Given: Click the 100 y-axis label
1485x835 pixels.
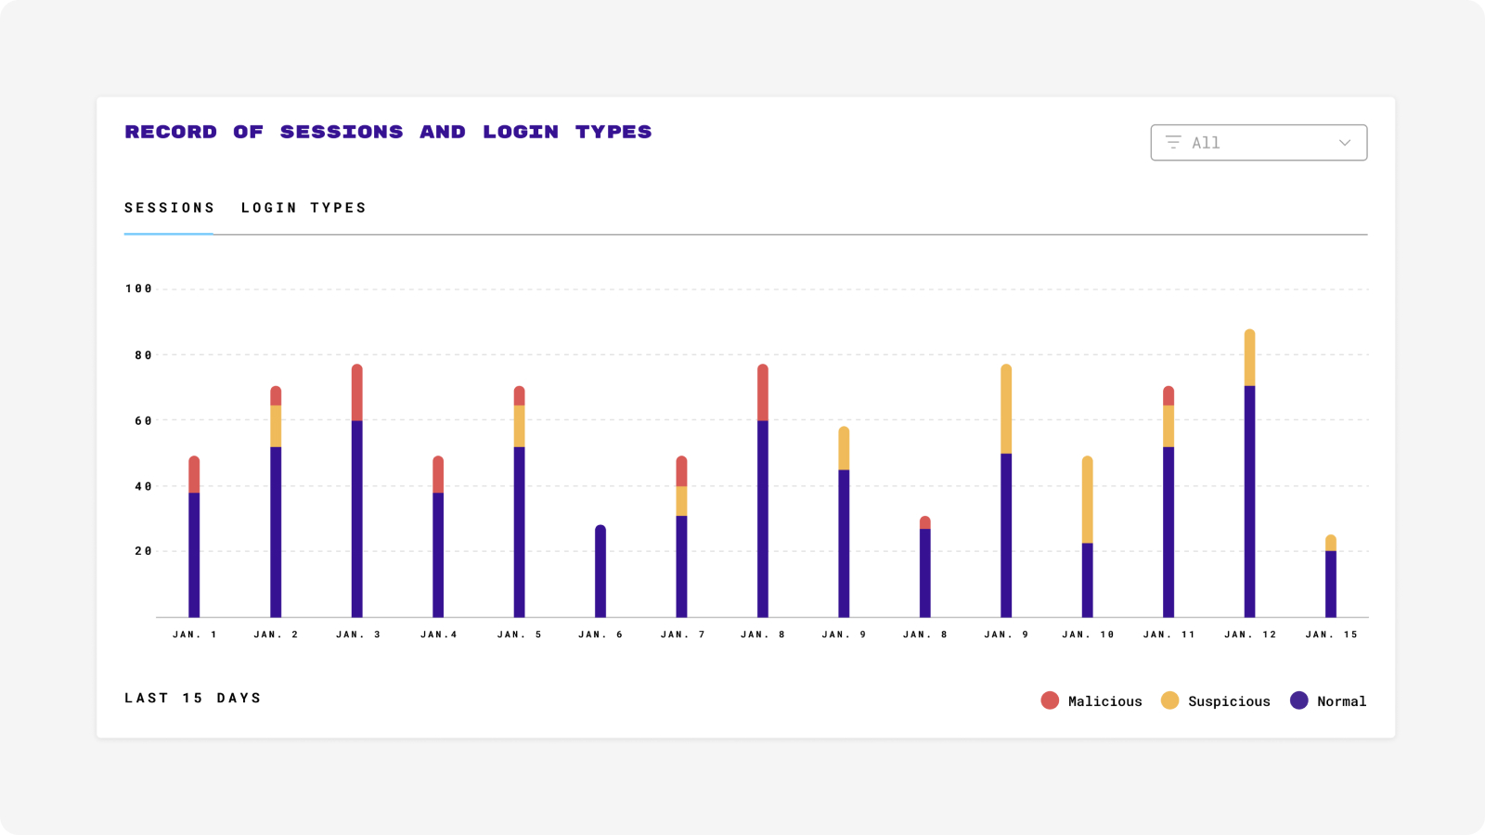Looking at the screenshot, I should point(138,289).
